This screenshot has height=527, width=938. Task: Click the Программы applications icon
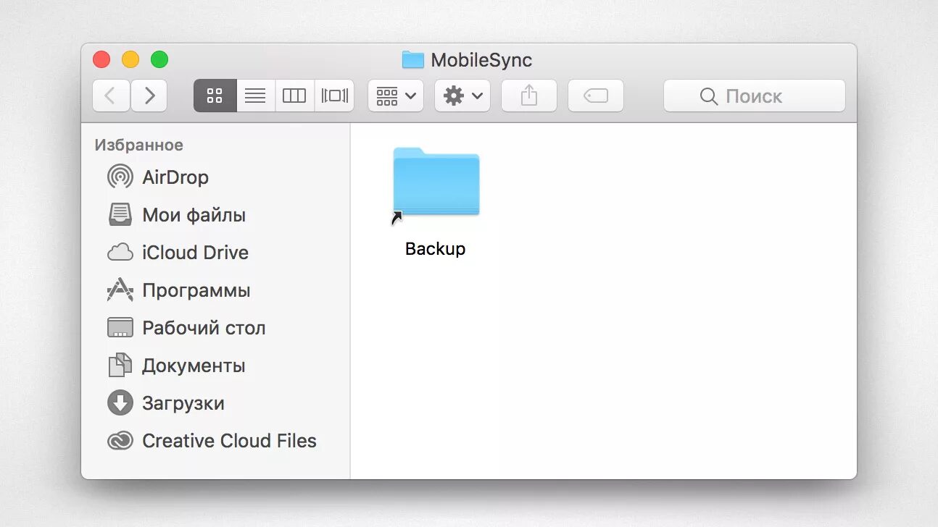(x=120, y=290)
